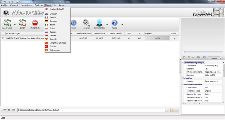Collapse the Cualidad section
The image size is (225, 120).
(x=183, y=78)
